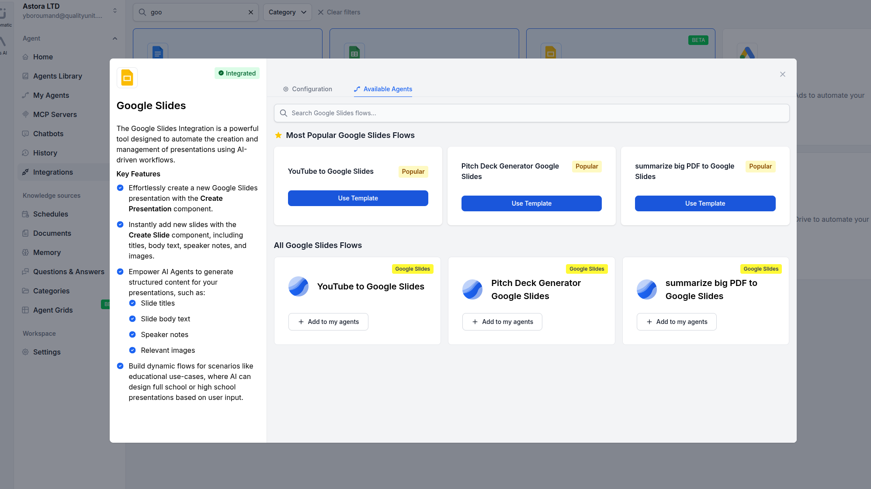Select the Documents sidebar icon
Viewport: 871px width, 489px height.
[26, 233]
